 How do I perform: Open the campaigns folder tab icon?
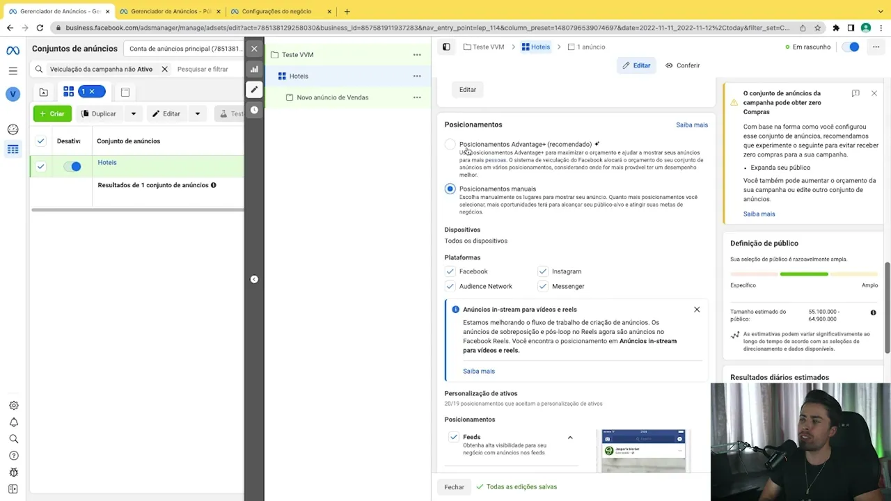[x=43, y=92]
